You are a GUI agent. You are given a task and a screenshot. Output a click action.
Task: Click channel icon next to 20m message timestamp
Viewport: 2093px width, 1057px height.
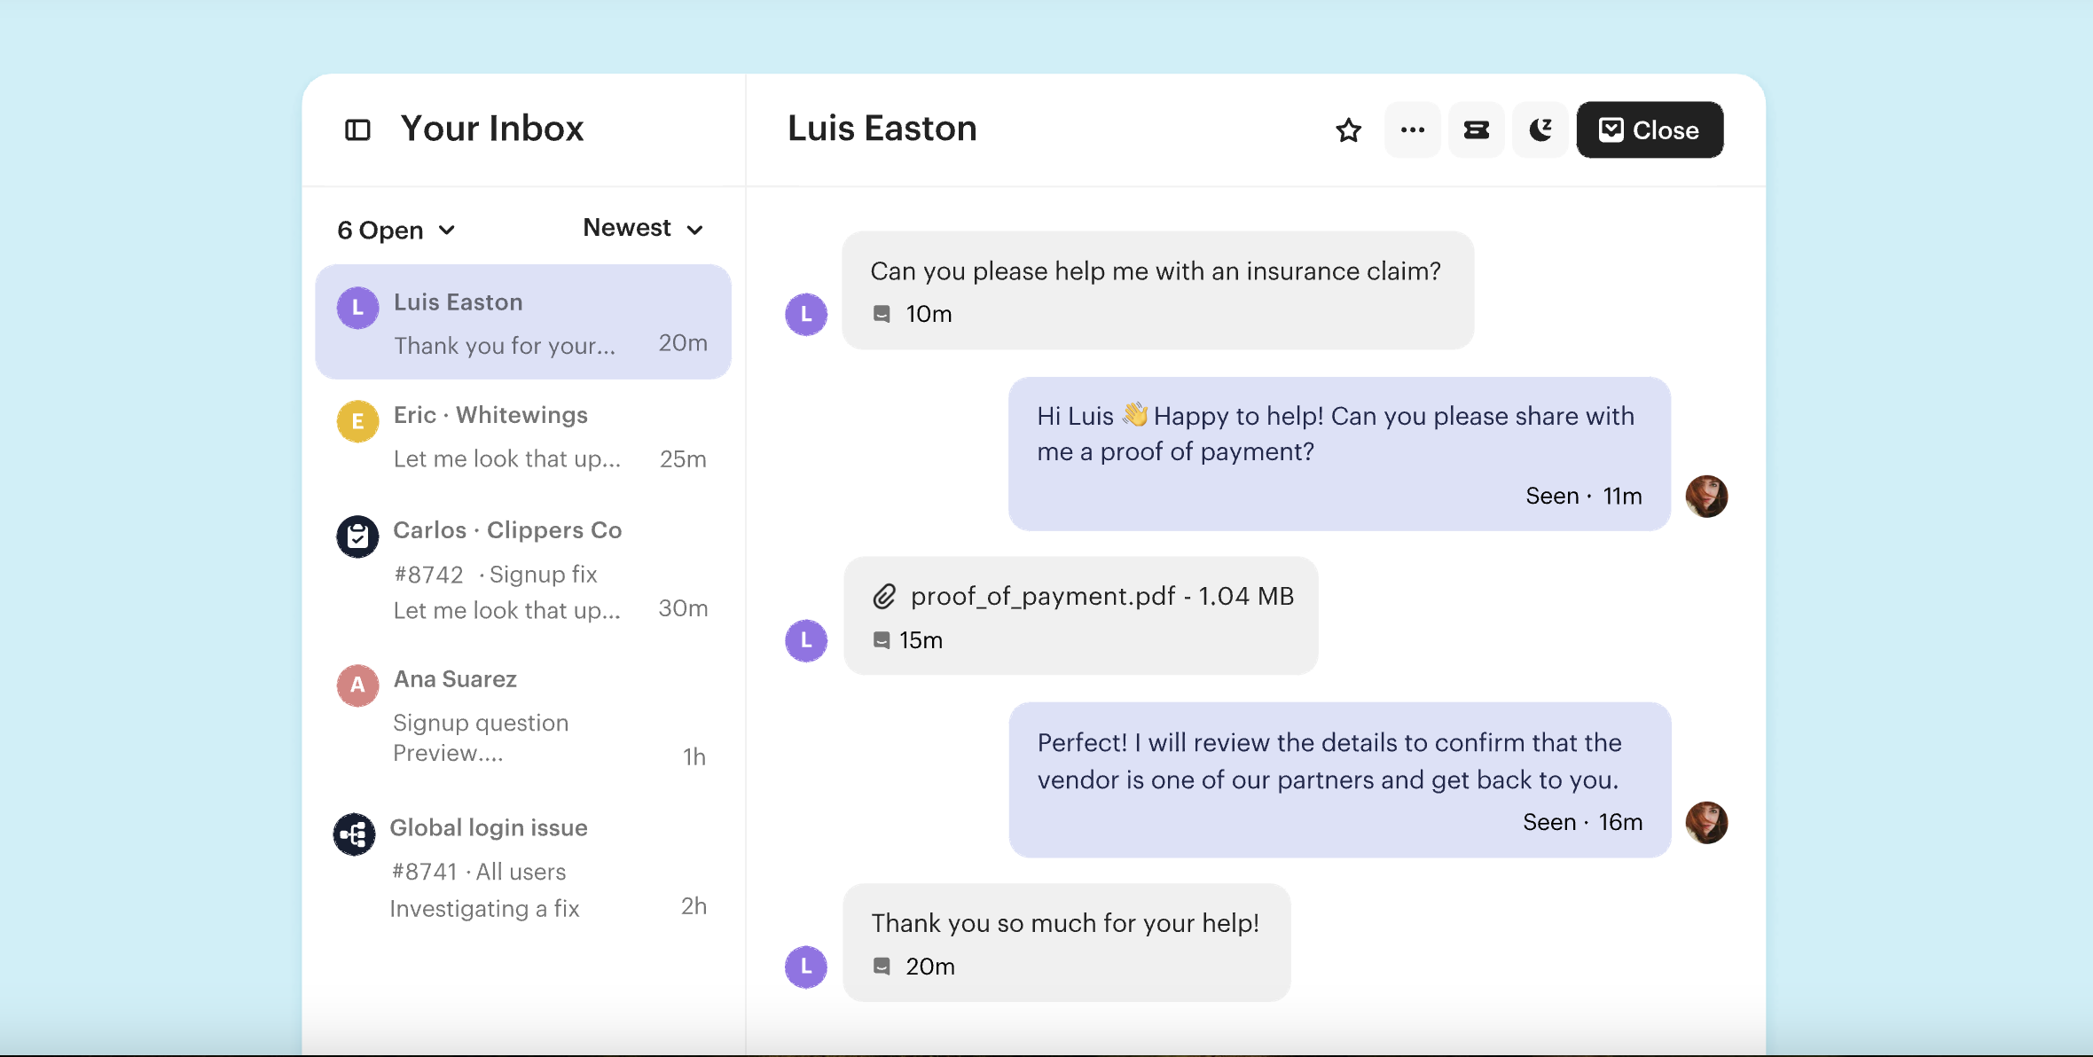point(882,967)
